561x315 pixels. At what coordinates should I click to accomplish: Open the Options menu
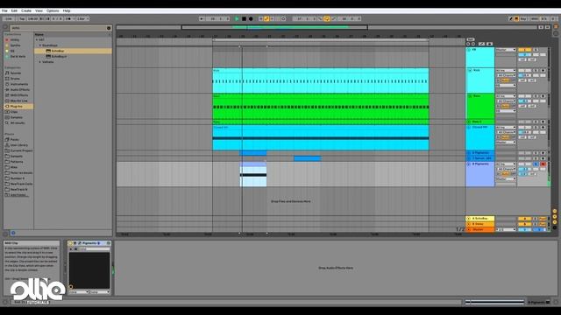click(53, 10)
